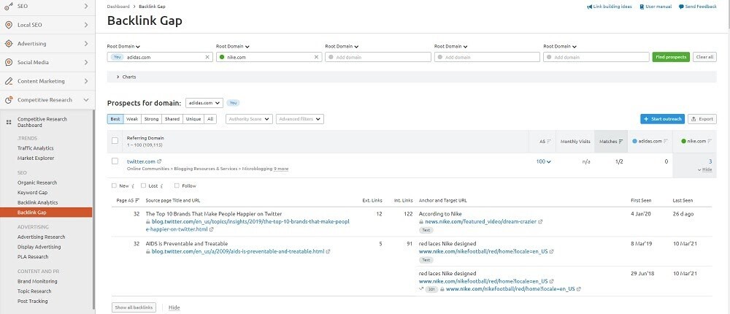Click the Advertising target icon

pyautogui.click(x=8, y=43)
